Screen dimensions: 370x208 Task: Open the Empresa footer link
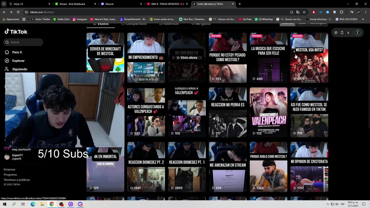10,170
